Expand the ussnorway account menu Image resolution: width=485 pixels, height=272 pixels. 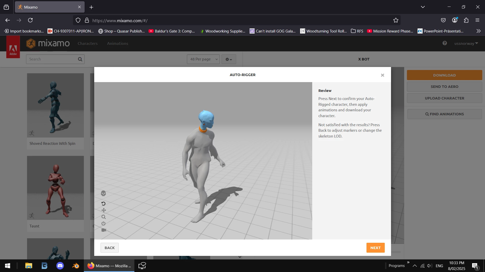pos(466,44)
